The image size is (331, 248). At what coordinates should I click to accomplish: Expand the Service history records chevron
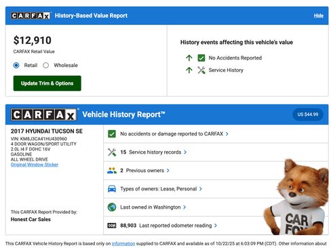click(x=185, y=152)
